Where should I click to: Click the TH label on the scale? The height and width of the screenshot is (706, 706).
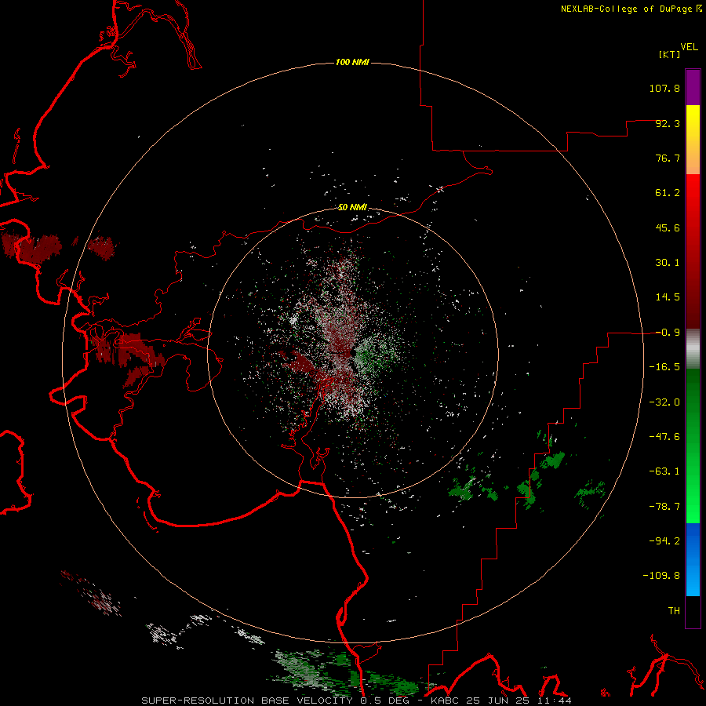[674, 611]
